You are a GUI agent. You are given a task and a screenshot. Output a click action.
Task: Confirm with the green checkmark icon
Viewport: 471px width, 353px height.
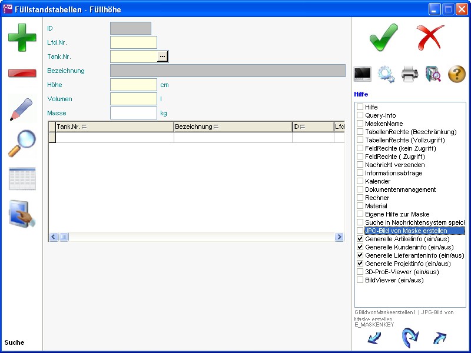pos(384,38)
